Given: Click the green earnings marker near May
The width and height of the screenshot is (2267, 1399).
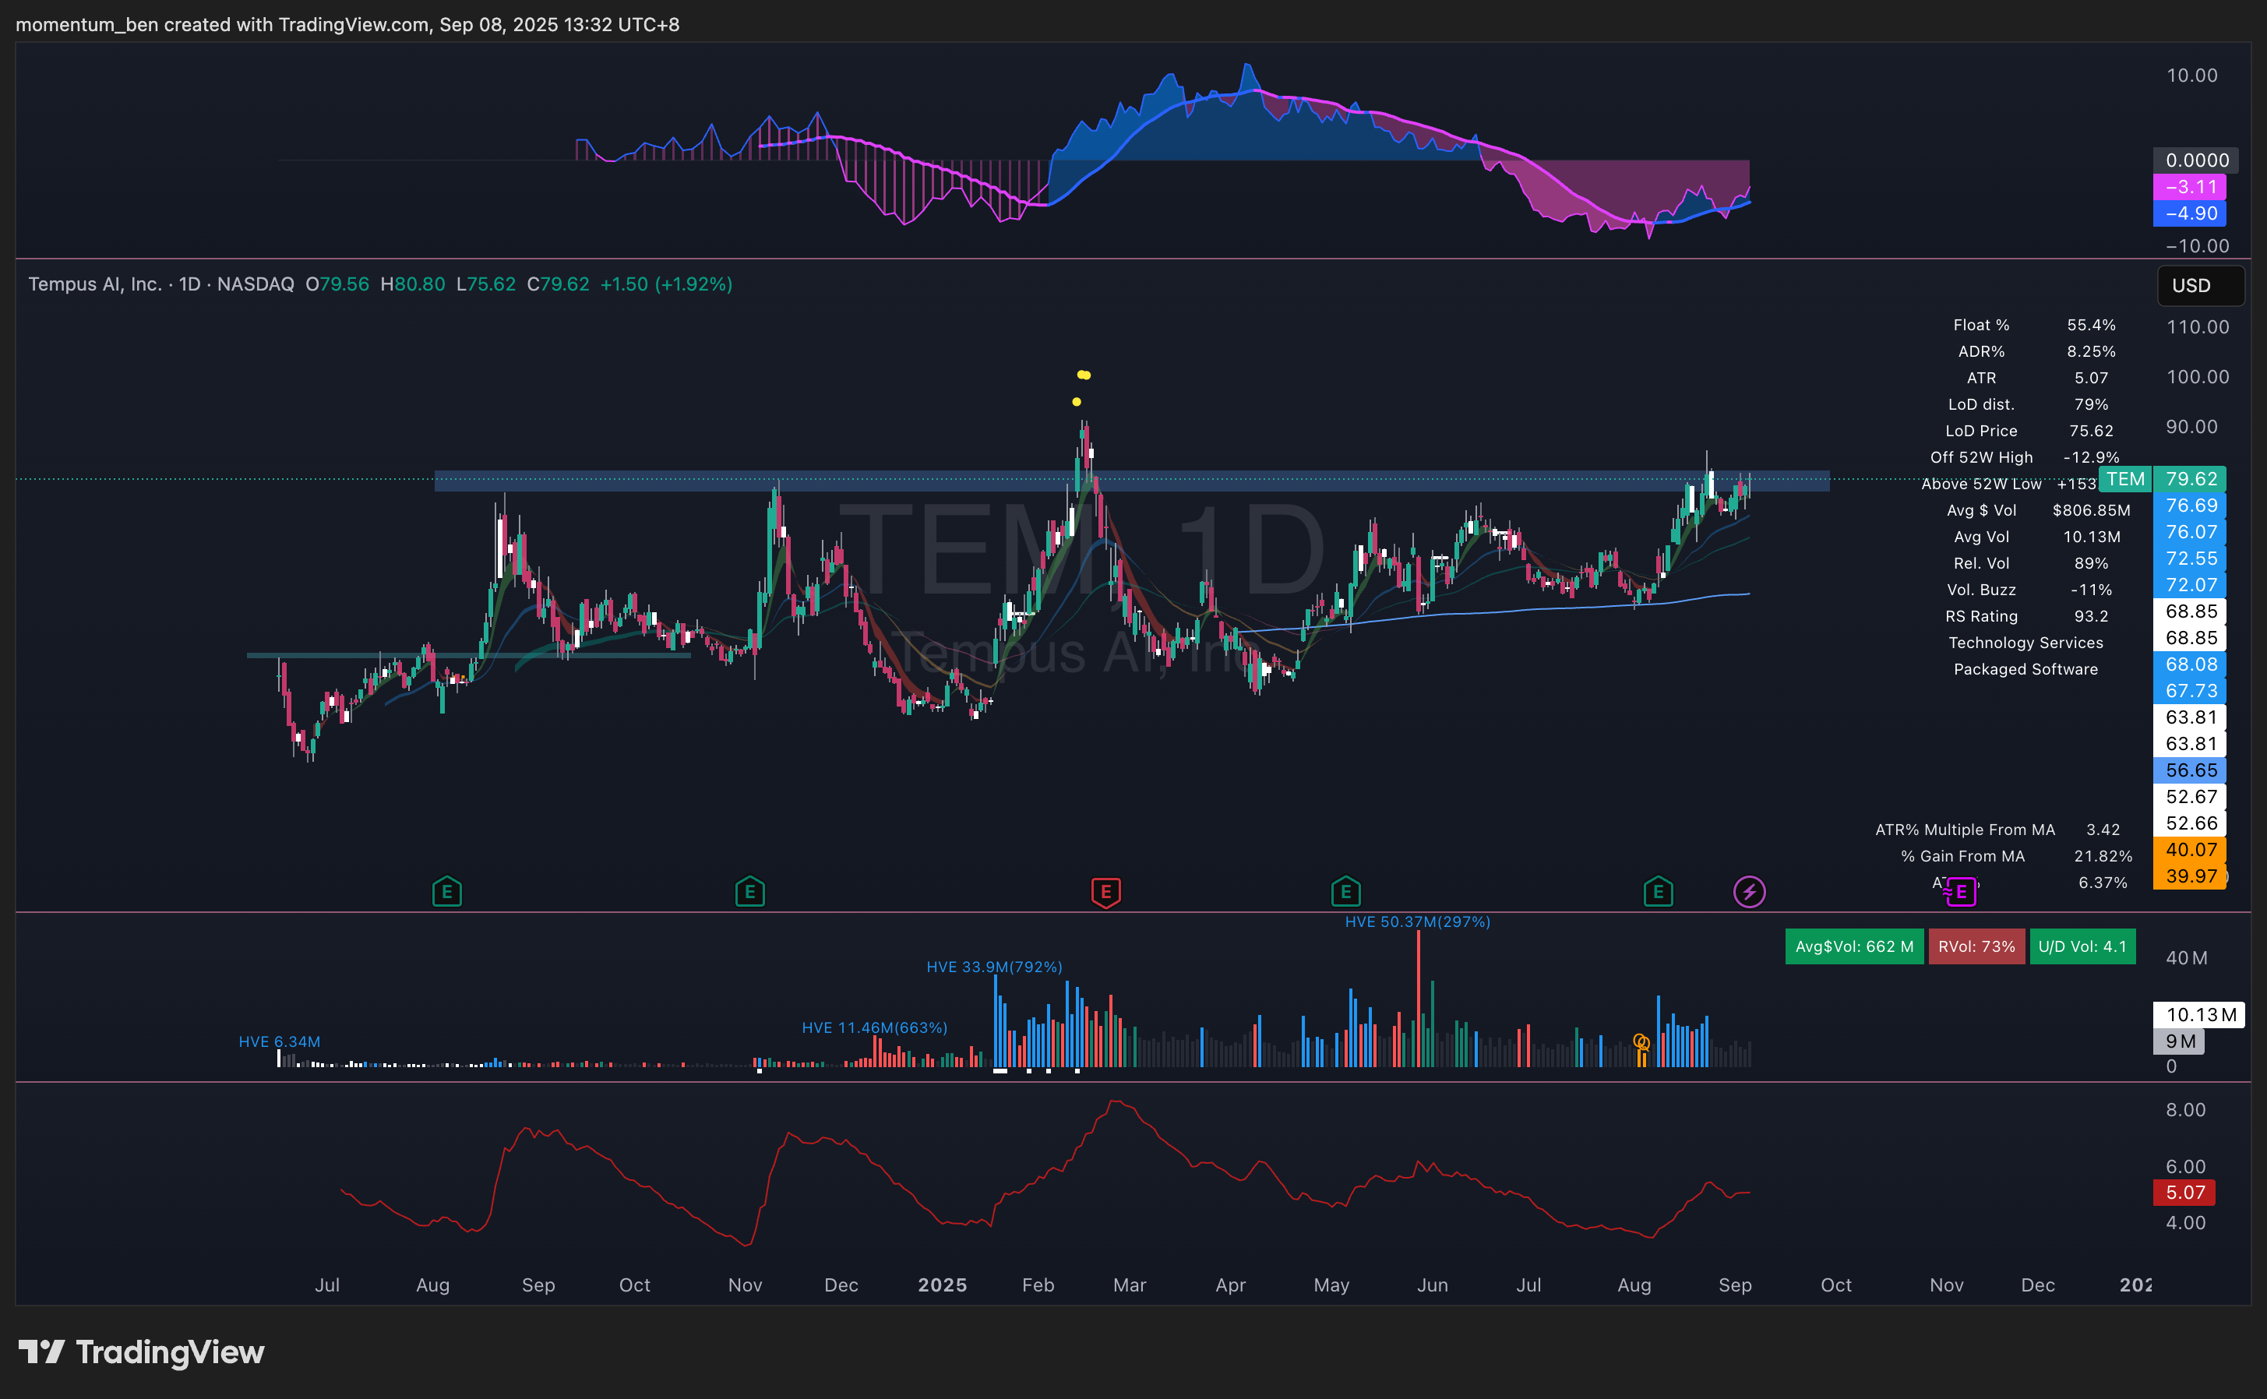Looking at the screenshot, I should point(1345,892).
